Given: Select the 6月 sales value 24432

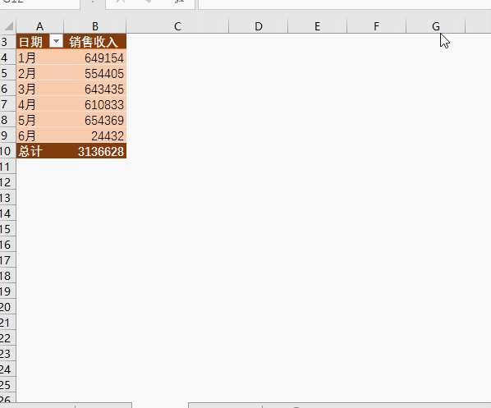Looking at the screenshot, I should click(95, 135).
